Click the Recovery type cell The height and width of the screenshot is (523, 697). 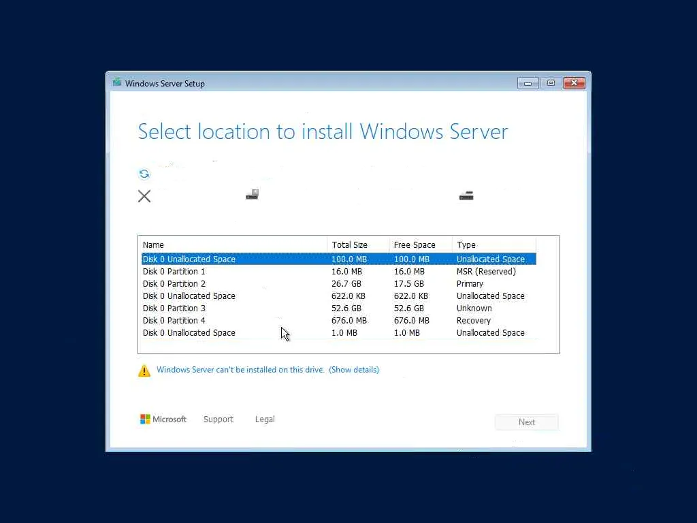[474, 321]
